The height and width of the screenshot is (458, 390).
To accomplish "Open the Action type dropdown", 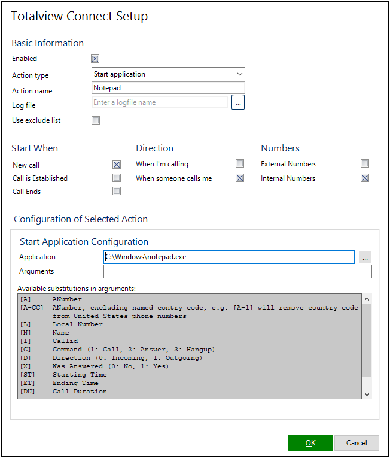I will click(168, 74).
